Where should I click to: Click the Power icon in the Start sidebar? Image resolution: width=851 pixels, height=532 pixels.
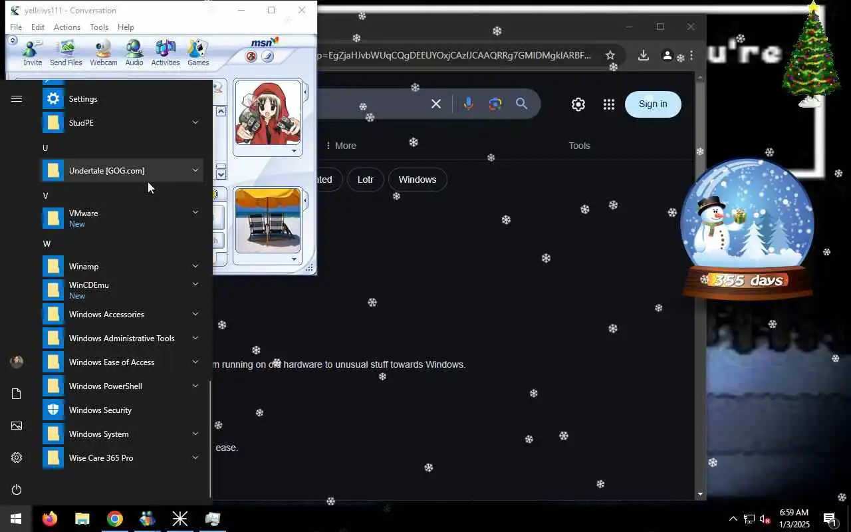point(17,489)
